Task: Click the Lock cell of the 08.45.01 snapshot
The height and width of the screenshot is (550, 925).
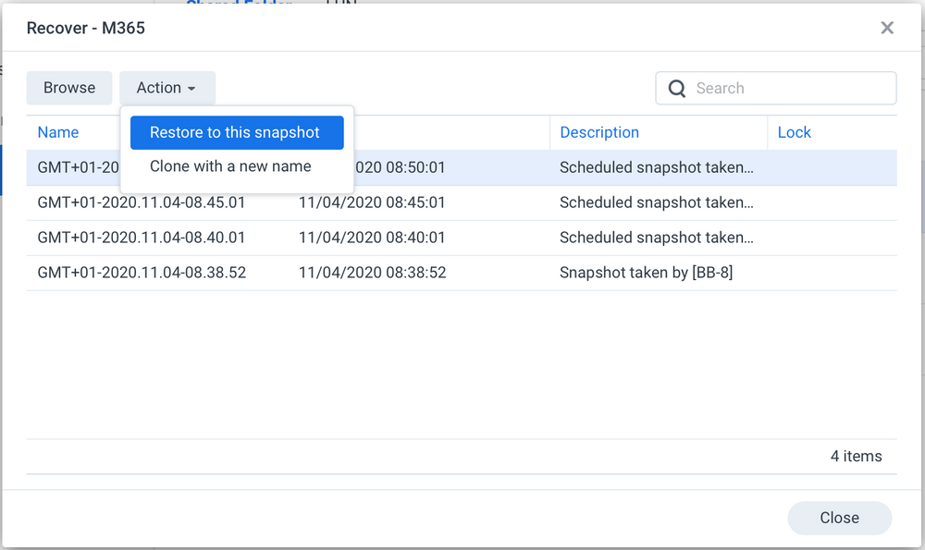Action: pyautogui.click(x=831, y=202)
